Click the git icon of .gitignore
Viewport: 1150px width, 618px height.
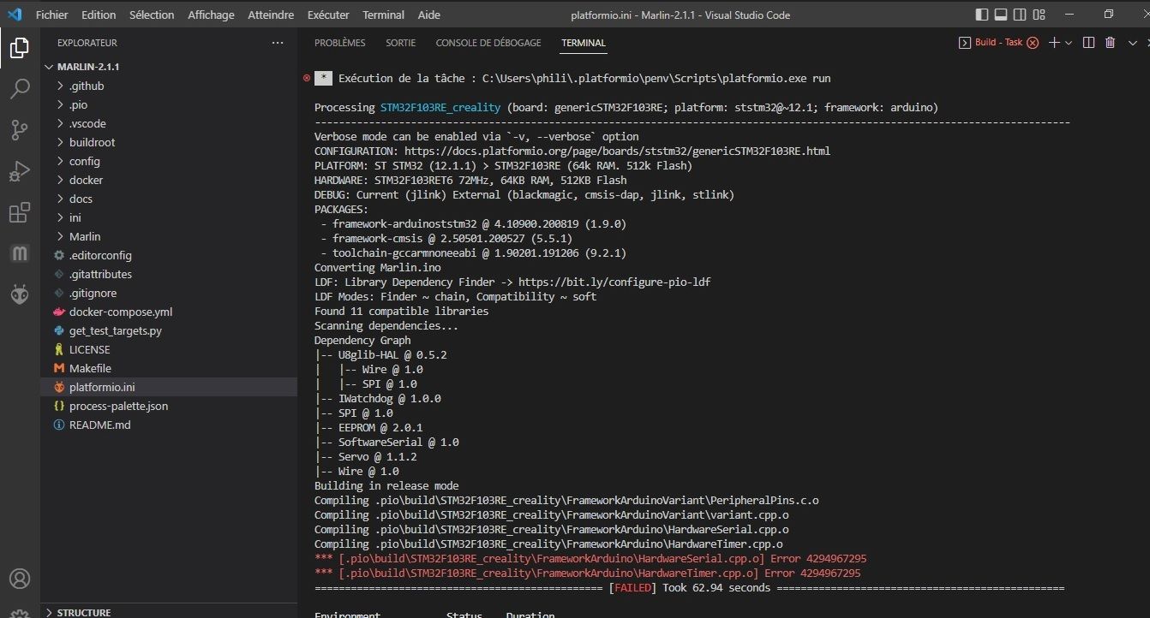click(x=59, y=293)
